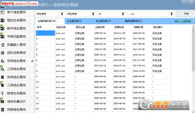This screenshot has width=195, height=113.
Task: Switch to the 已注册列表(8) tab
Action: (x=74, y=21)
